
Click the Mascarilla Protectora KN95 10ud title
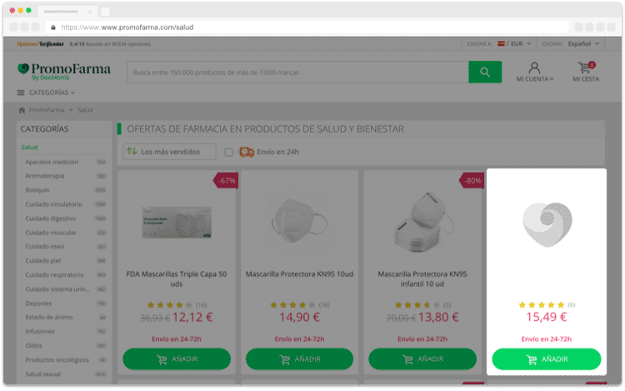[x=299, y=274]
